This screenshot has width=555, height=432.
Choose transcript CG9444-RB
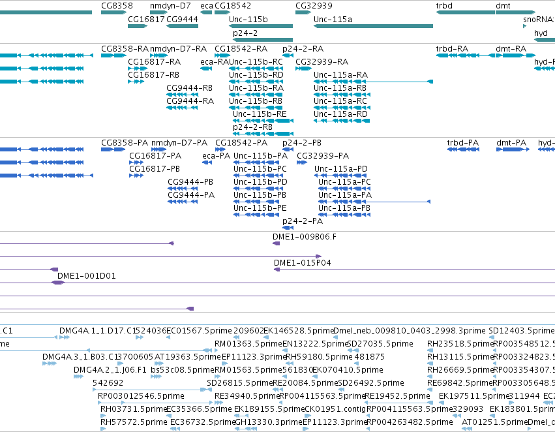[183, 95]
